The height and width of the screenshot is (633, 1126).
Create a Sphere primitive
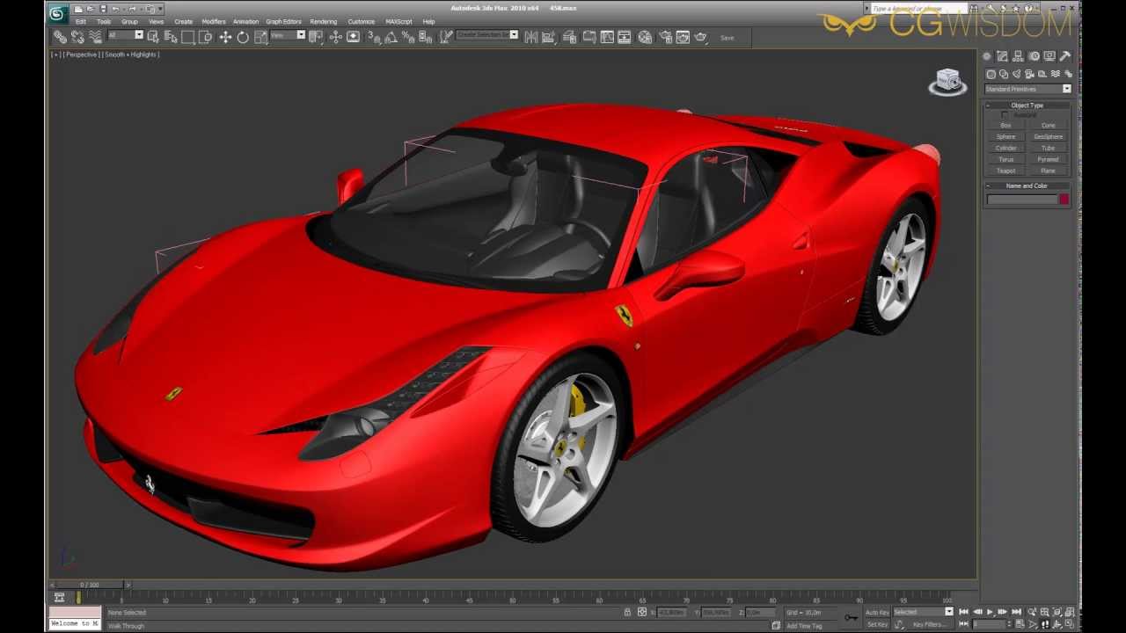click(x=1005, y=137)
